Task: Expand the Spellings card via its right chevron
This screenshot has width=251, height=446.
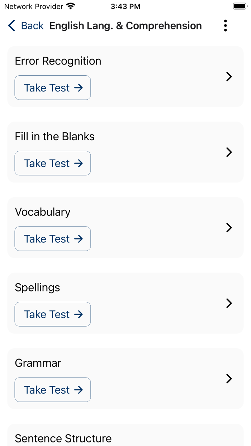Action: pyautogui.click(x=229, y=303)
